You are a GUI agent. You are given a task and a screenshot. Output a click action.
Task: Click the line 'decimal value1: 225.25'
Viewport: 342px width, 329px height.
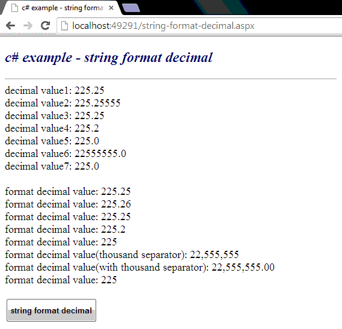[x=55, y=90]
